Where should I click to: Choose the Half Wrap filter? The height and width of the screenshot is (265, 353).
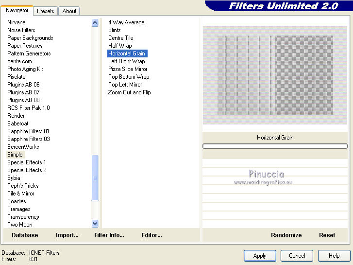pos(120,46)
